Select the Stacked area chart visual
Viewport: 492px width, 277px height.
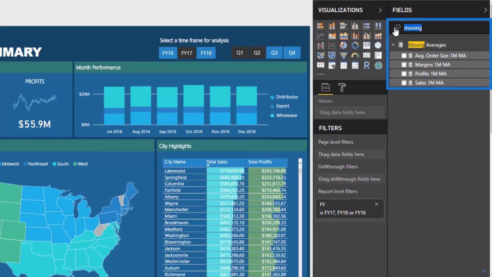coord(344,36)
